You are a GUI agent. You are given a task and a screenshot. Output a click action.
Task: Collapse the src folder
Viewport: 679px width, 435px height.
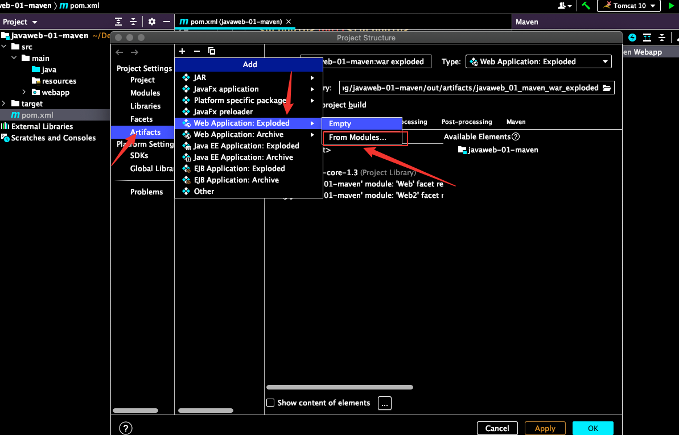(4, 46)
